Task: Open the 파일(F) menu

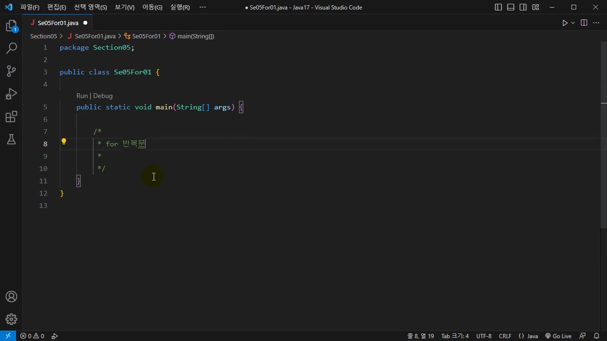Action: click(x=30, y=7)
